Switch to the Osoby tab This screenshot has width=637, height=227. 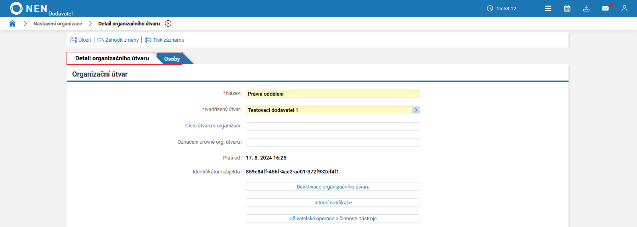pyautogui.click(x=172, y=59)
